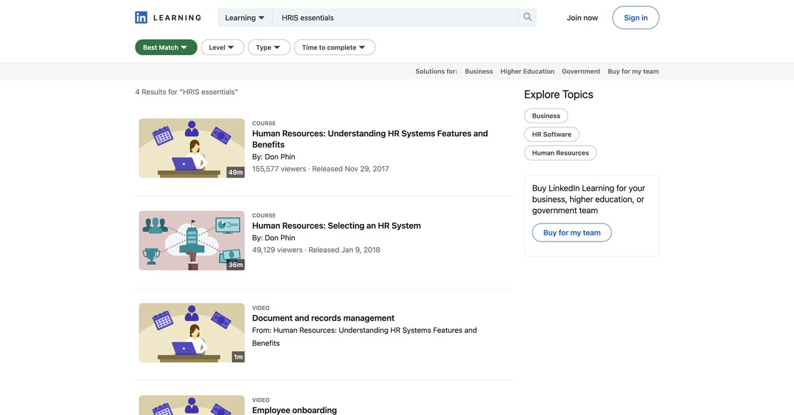Expand the Type filter
794x415 pixels.
pos(269,47)
